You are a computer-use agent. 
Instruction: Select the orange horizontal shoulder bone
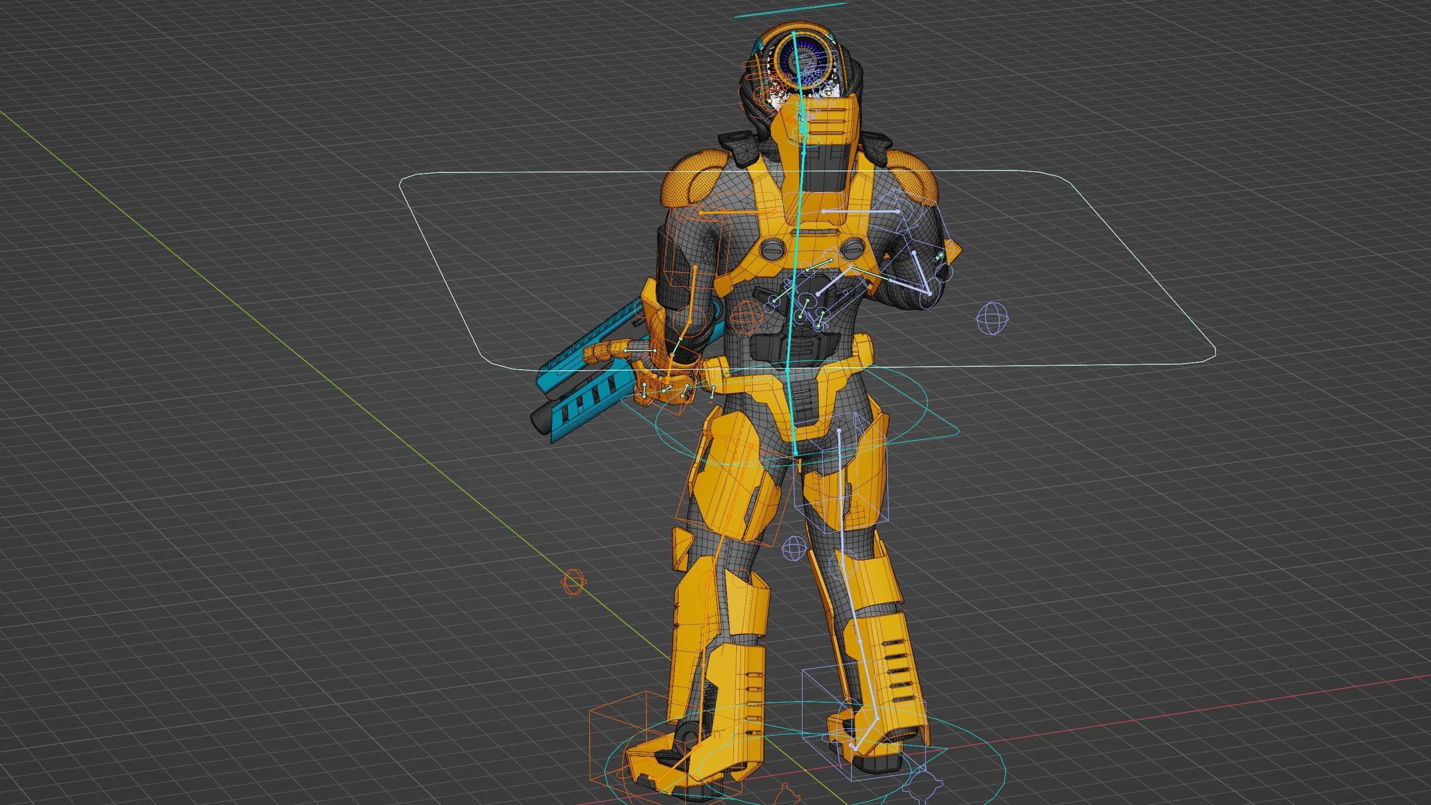pyautogui.click(x=738, y=212)
